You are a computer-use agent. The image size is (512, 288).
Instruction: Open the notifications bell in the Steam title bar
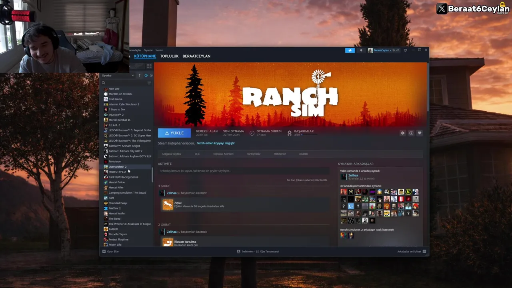tap(361, 50)
